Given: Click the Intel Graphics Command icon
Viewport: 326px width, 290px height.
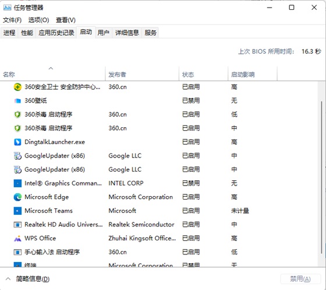Looking at the screenshot, I should (x=17, y=183).
